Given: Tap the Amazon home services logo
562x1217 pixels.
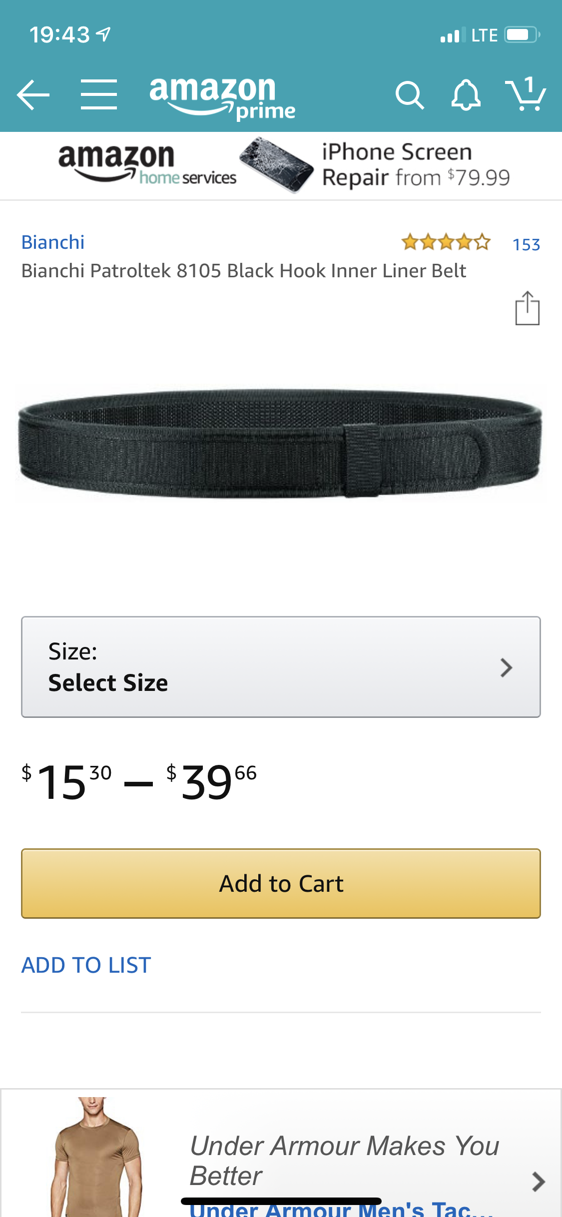Looking at the screenshot, I should [147, 164].
